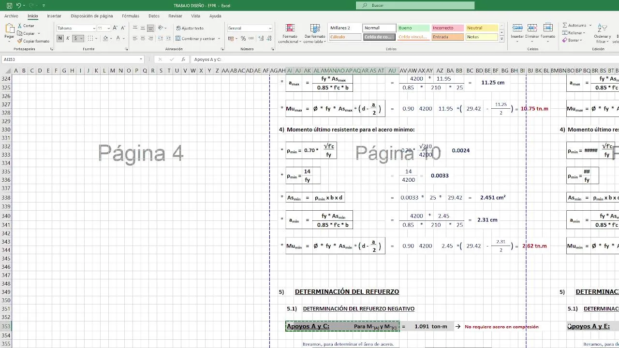This screenshot has width=619, height=348.
Task: Click the Cortar scissors button
Action: click(26, 26)
